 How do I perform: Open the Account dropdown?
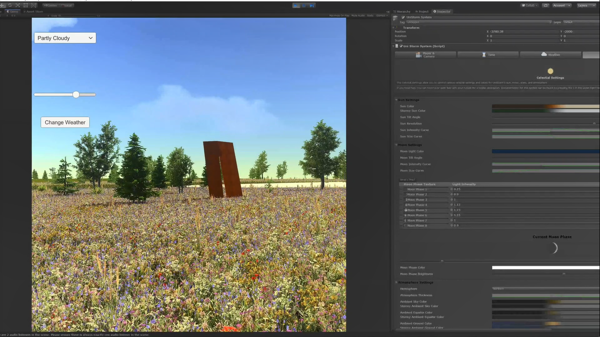pyautogui.click(x=562, y=5)
